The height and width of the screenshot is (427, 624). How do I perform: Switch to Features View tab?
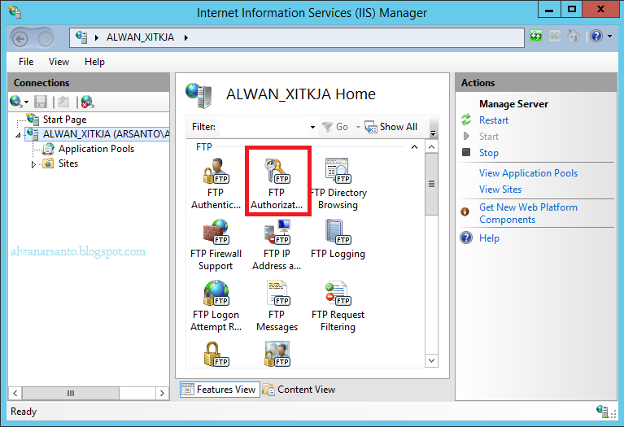[x=220, y=390]
